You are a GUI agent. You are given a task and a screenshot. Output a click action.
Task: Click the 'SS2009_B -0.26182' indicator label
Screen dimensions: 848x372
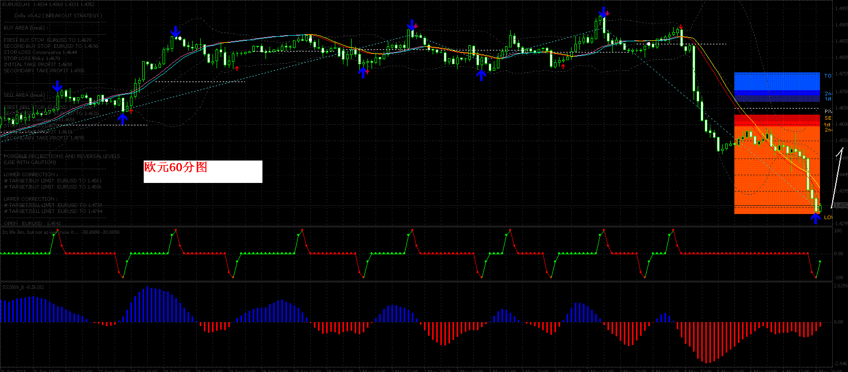23,287
